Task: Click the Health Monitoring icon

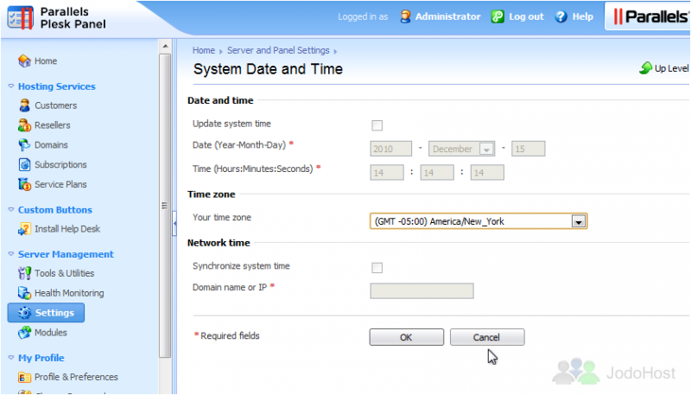Action: click(24, 293)
